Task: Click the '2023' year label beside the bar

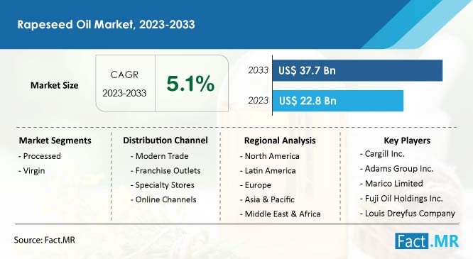Action: click(259, 100)
